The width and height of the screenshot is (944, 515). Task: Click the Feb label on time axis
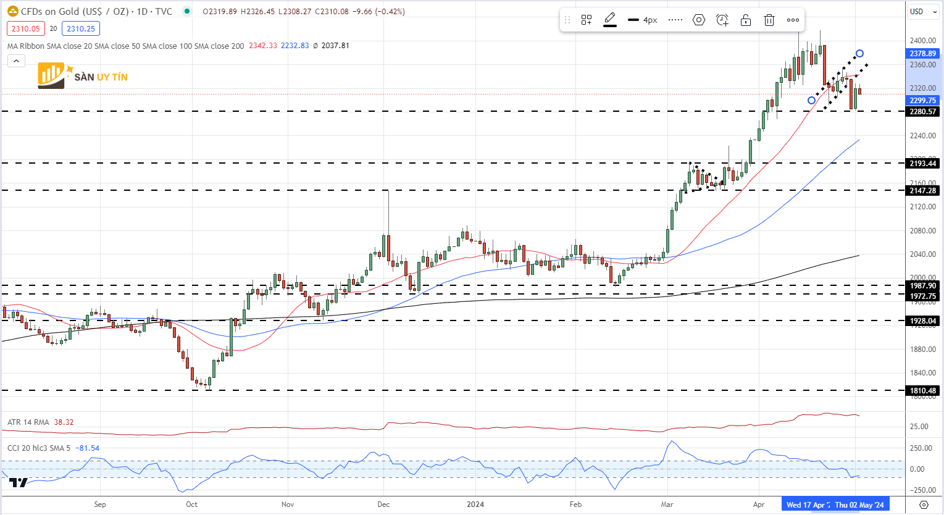point(575,505)
